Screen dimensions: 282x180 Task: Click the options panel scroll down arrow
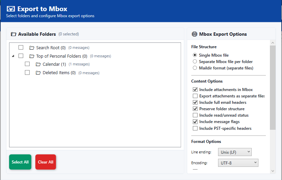[273, 171]
